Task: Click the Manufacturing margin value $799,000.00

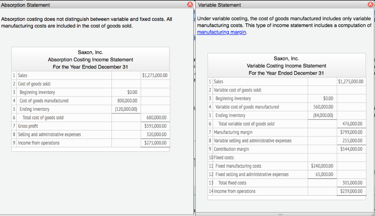Action: tap(350, 132)
